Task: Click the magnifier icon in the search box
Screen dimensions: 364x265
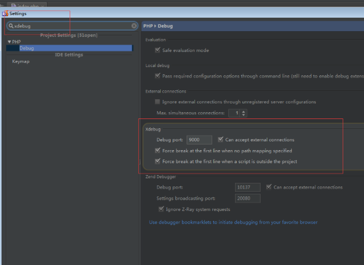Action: point(11,26)
